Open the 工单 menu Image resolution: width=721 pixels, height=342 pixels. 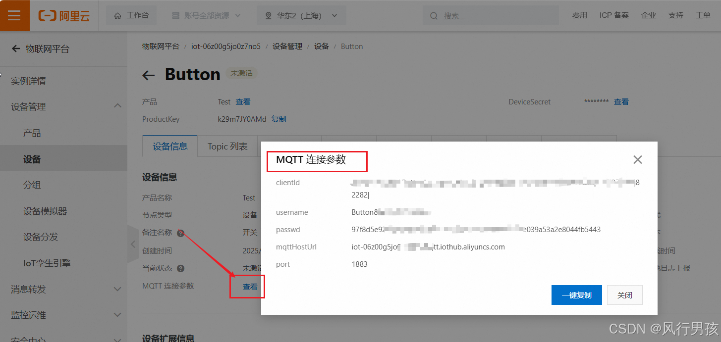[703, 15]
